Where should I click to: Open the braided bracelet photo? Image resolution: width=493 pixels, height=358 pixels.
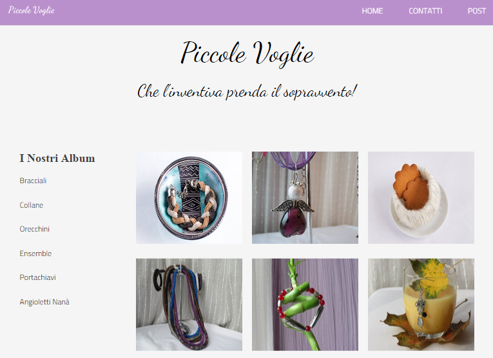click(189, 197)
